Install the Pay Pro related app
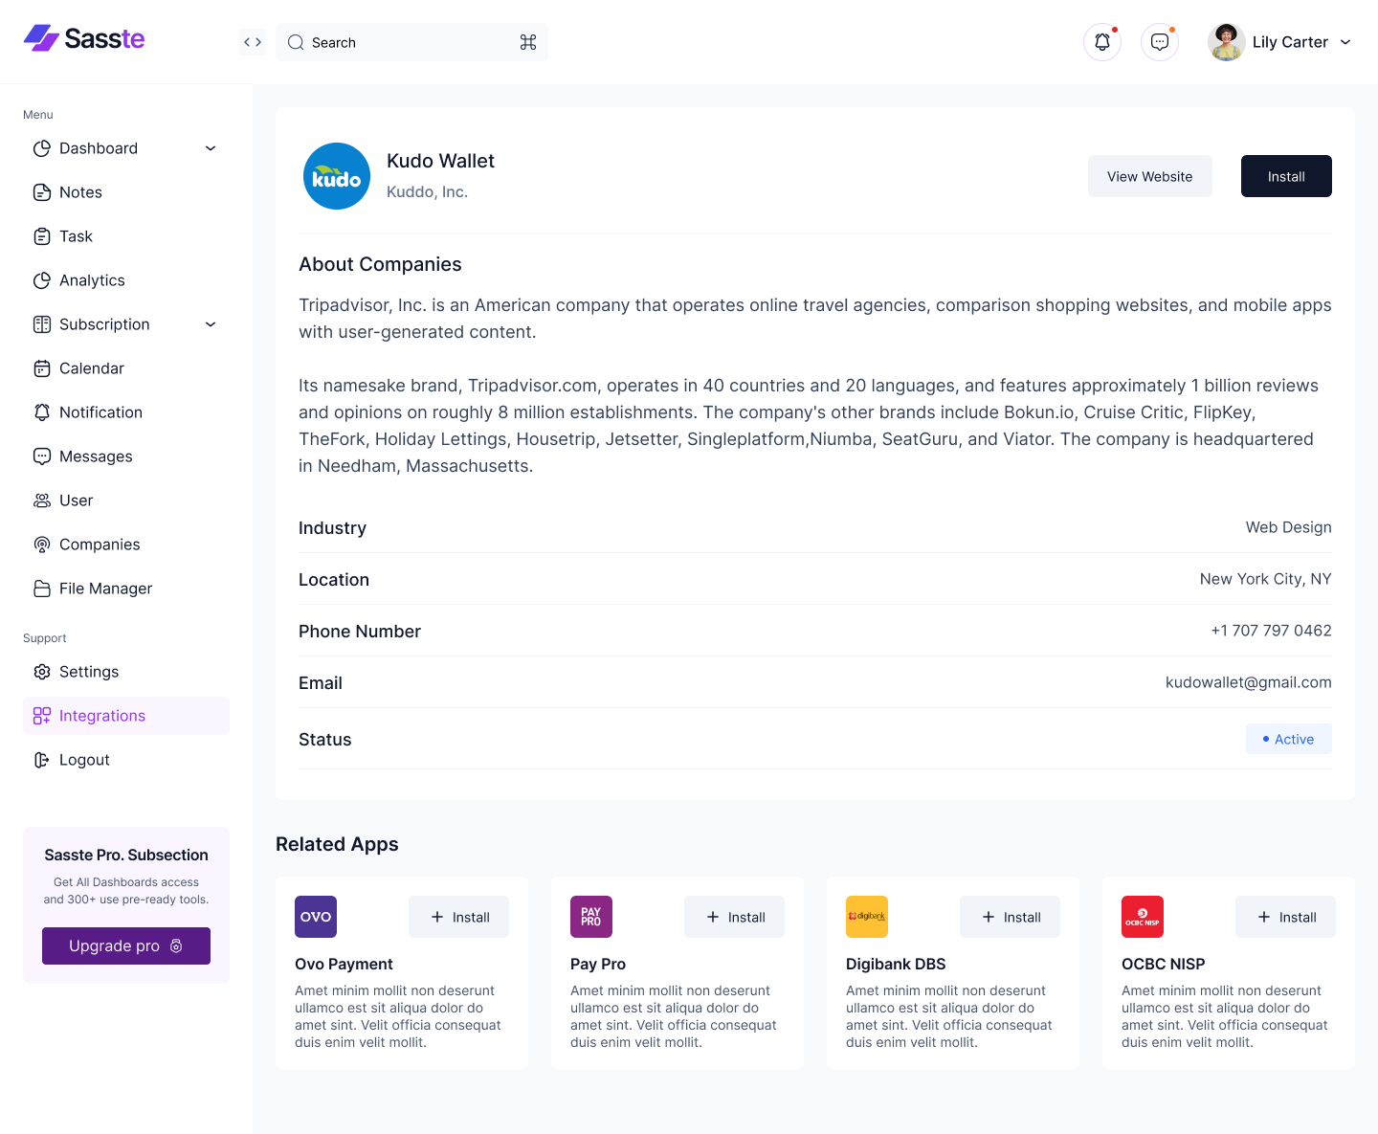This screenshot has height=1134, width=1378. (x=734, y=917)
